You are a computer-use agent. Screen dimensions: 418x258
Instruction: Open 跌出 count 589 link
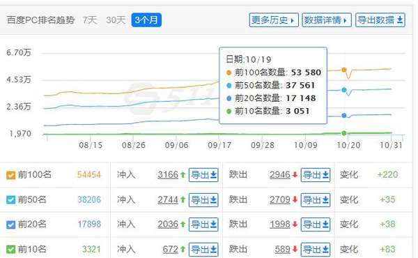(x=282, y=249)
